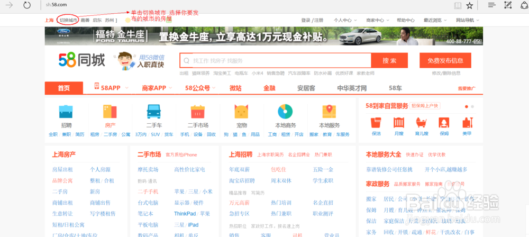Expand the 商家APP menu arrow
529x237 pixels.
click(170, 88)
